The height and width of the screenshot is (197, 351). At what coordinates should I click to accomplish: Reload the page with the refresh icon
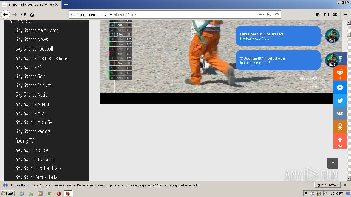pos(23,15)
